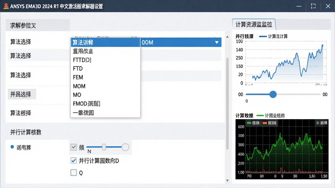Click the scroll down arrow of settings panel
This screenshot has height=188, width=335.
[227, 180]
